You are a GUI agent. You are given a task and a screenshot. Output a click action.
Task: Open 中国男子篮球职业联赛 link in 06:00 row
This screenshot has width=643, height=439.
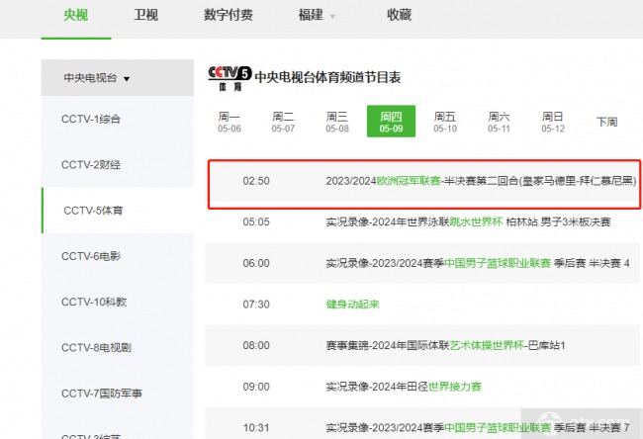[498, 263]
